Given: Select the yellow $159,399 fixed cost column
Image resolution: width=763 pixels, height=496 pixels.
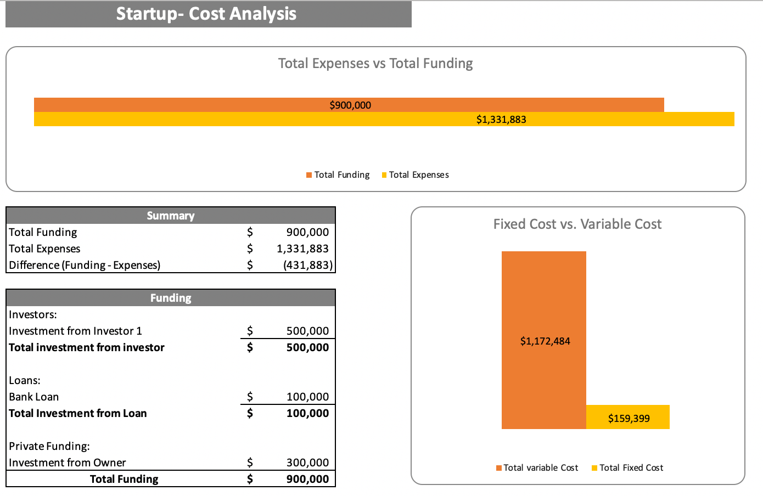Looking at the screenshot, I should click(x=629, y=417).
